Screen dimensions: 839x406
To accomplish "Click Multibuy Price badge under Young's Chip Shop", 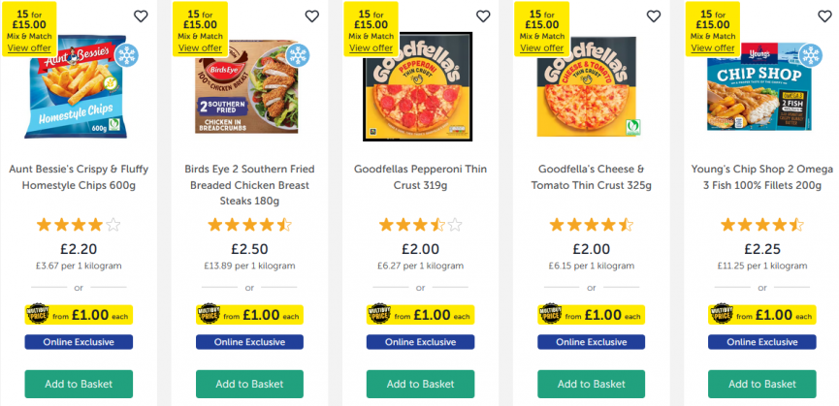I will coord(722,314).
